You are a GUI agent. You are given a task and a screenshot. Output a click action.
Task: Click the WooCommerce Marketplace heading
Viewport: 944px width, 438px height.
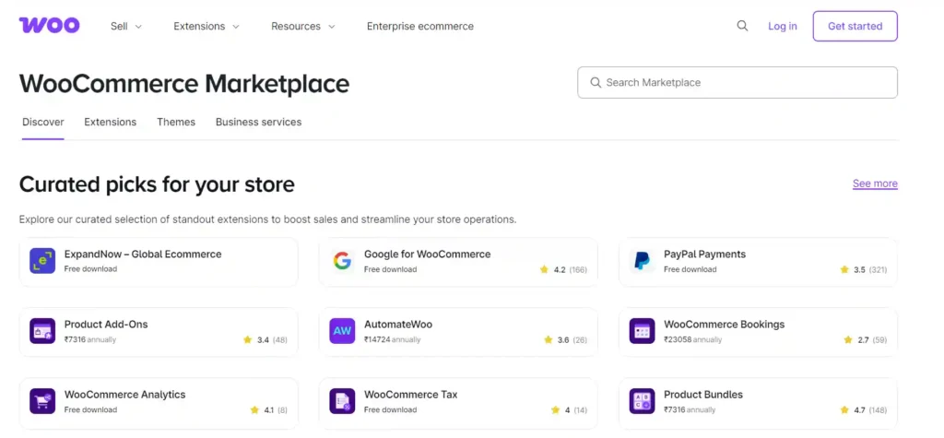pyautogui.click(x=184, y=83)
